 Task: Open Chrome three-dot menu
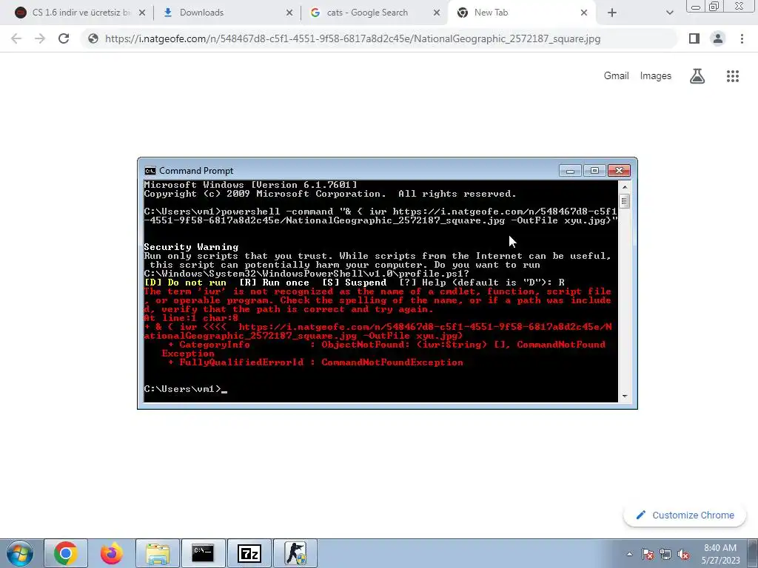(x=742, y=38)
